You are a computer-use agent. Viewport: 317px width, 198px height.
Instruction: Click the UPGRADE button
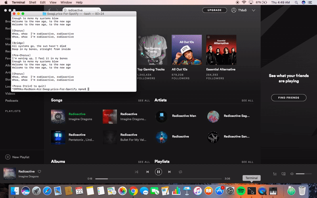pos(214,10)
